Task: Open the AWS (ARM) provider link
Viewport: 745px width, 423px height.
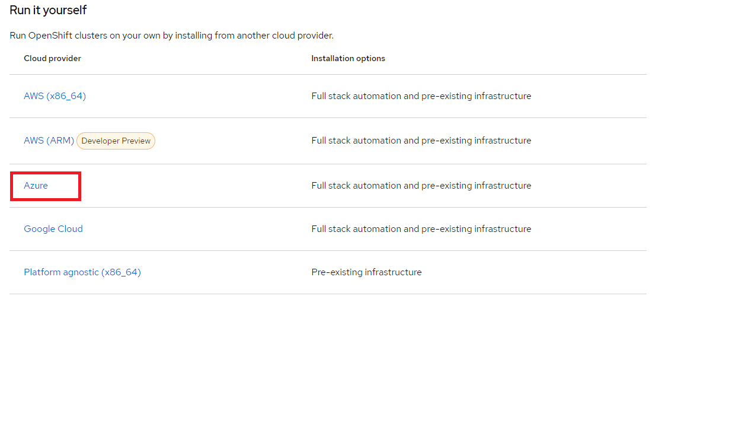Action: (x=49, y=141)
